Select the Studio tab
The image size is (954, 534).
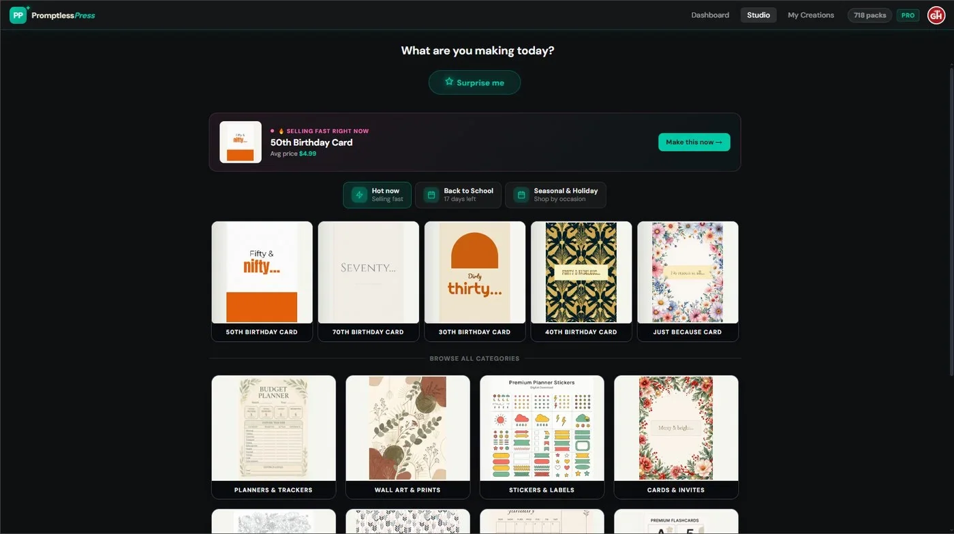758,15
